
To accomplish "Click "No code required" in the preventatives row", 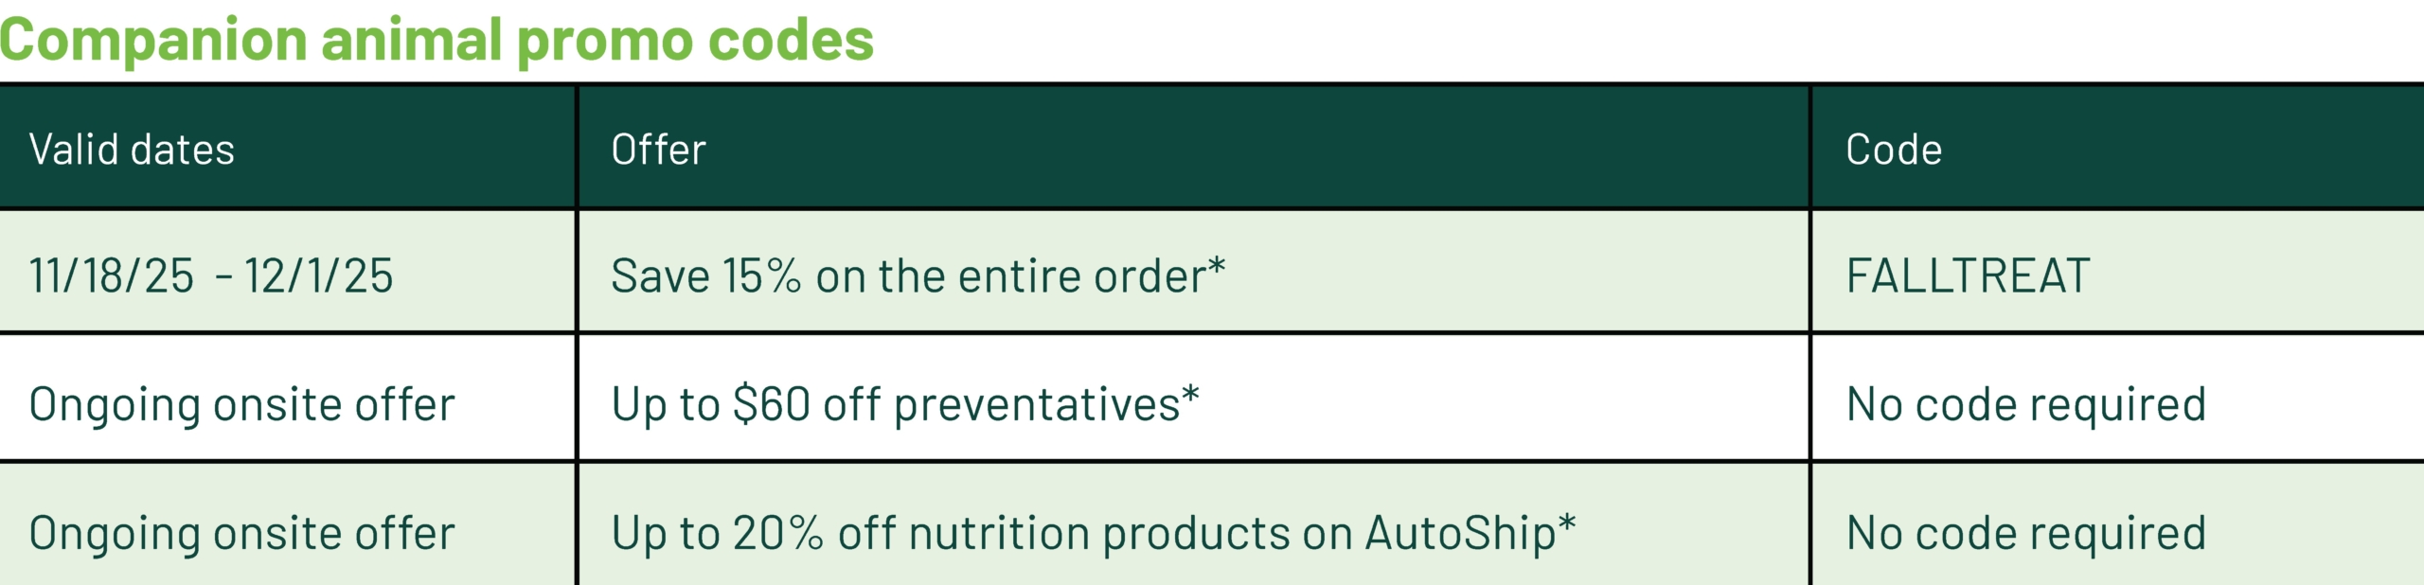I will point(2026,404).
